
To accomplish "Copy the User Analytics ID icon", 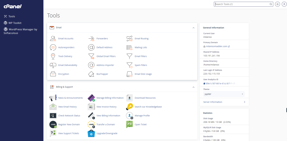I will tap(204, 84).
